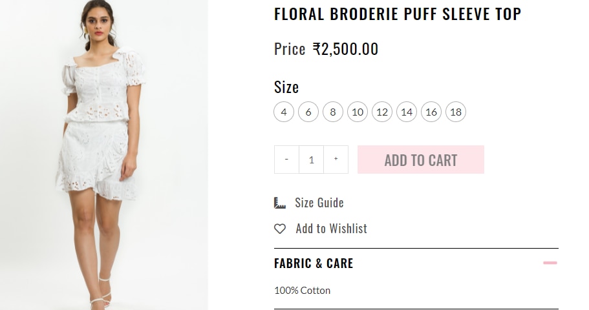Image resolution: width=589 pixels, height=310 pixels.
Task: Click the wishlist heart icon
Action: (x=280, y=229)
